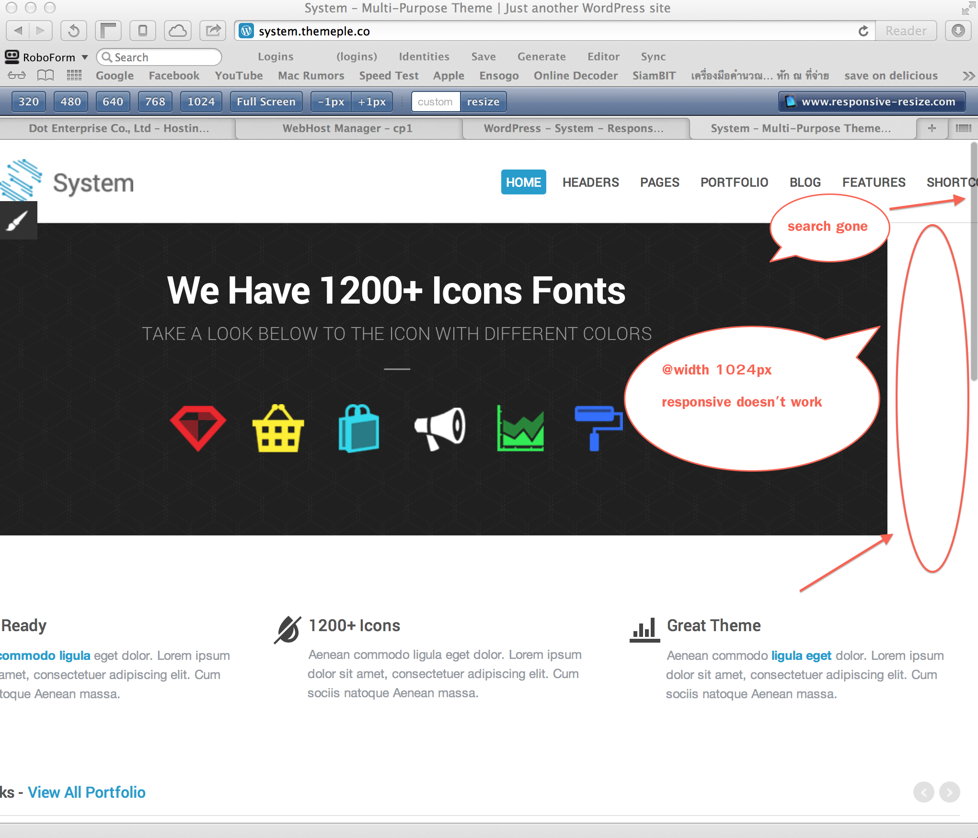Show all tabs button right of plus
The image size is (978, 838).
click(963, 128)
